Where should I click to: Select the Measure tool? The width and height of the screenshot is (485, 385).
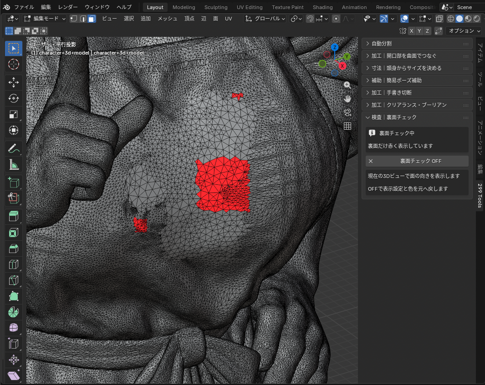pyautogui.click(x=13, y=165)
